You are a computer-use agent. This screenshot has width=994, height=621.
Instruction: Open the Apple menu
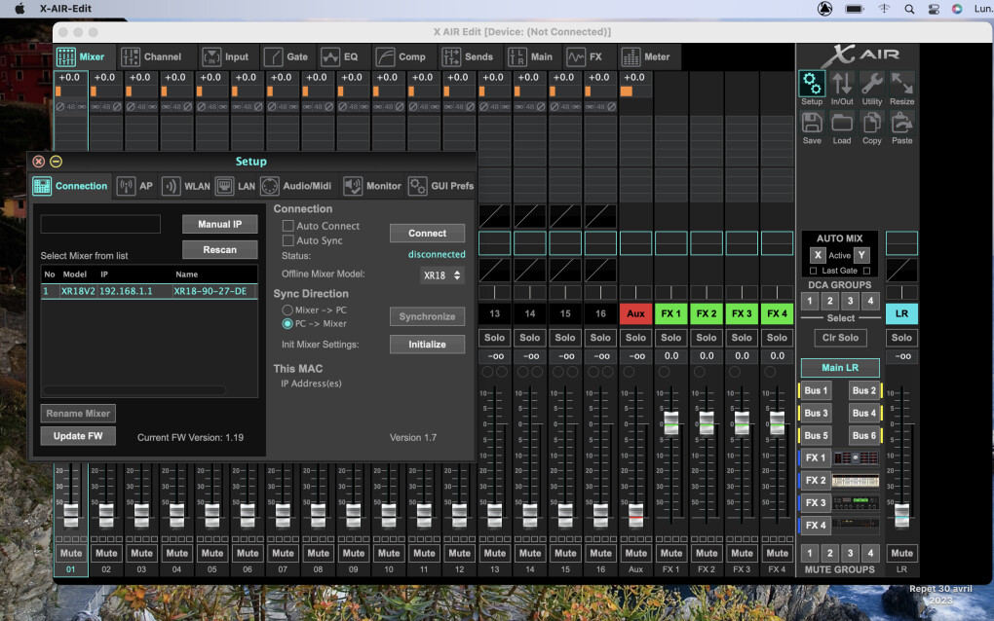click(19, 8)
